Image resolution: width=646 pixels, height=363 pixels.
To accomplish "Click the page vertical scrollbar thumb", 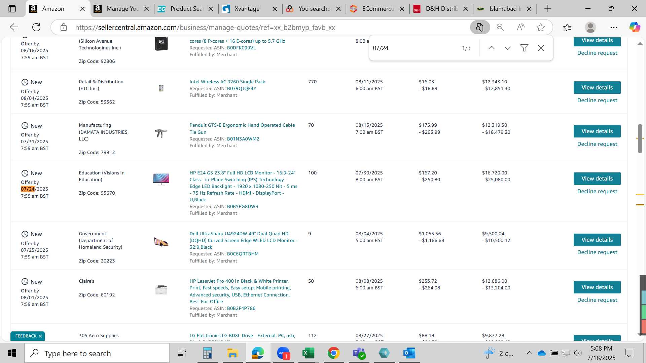I will point(640,138).
